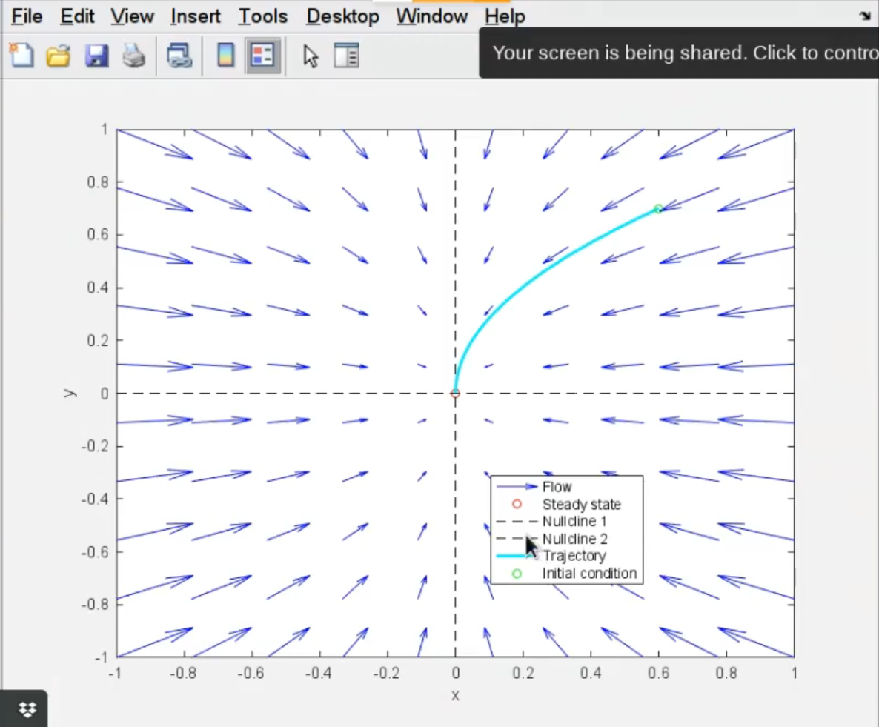Print the figure using the printer icon
The height and width of the screenshot is (727, 879).
(x=133, y=56)
